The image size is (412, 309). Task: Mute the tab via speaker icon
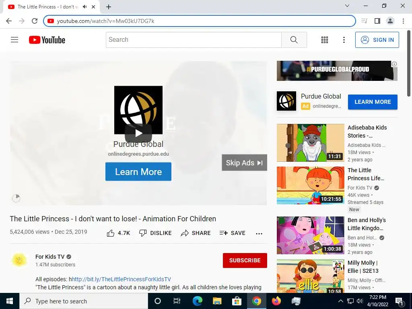tap(84, 7)
